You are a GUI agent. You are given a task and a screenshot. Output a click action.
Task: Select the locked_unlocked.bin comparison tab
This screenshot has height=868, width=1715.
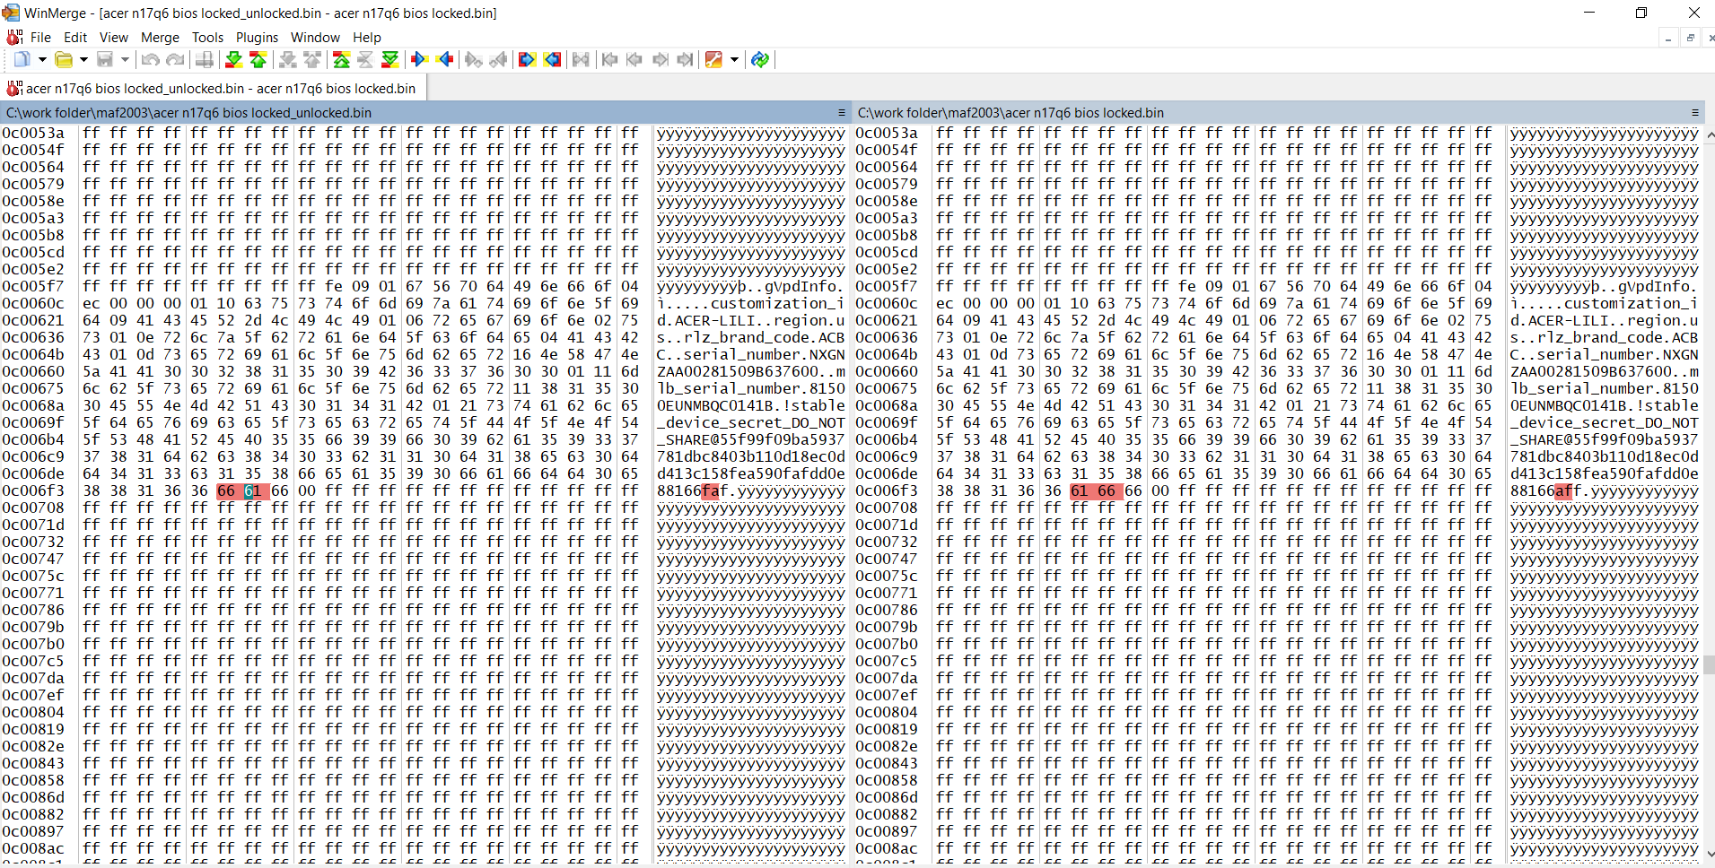[214, 88]
